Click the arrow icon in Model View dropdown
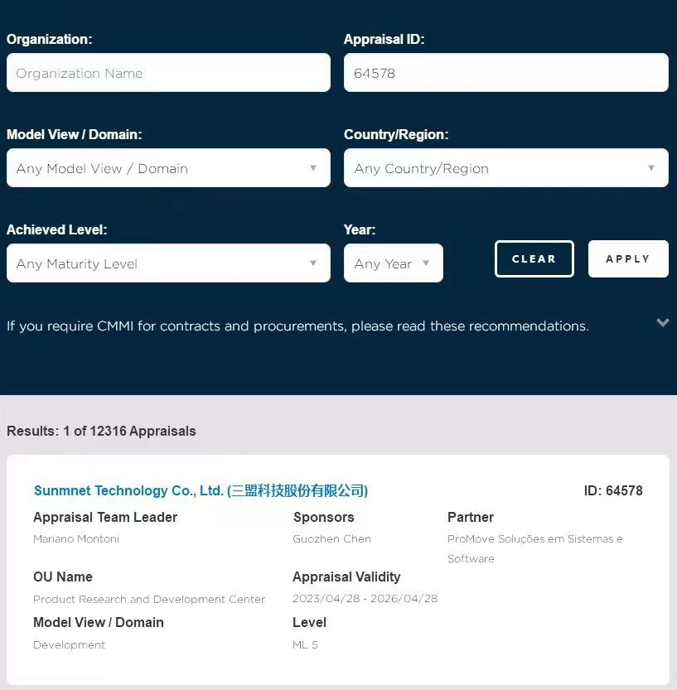This screenshot has height=690, width=677. [313, 168]
